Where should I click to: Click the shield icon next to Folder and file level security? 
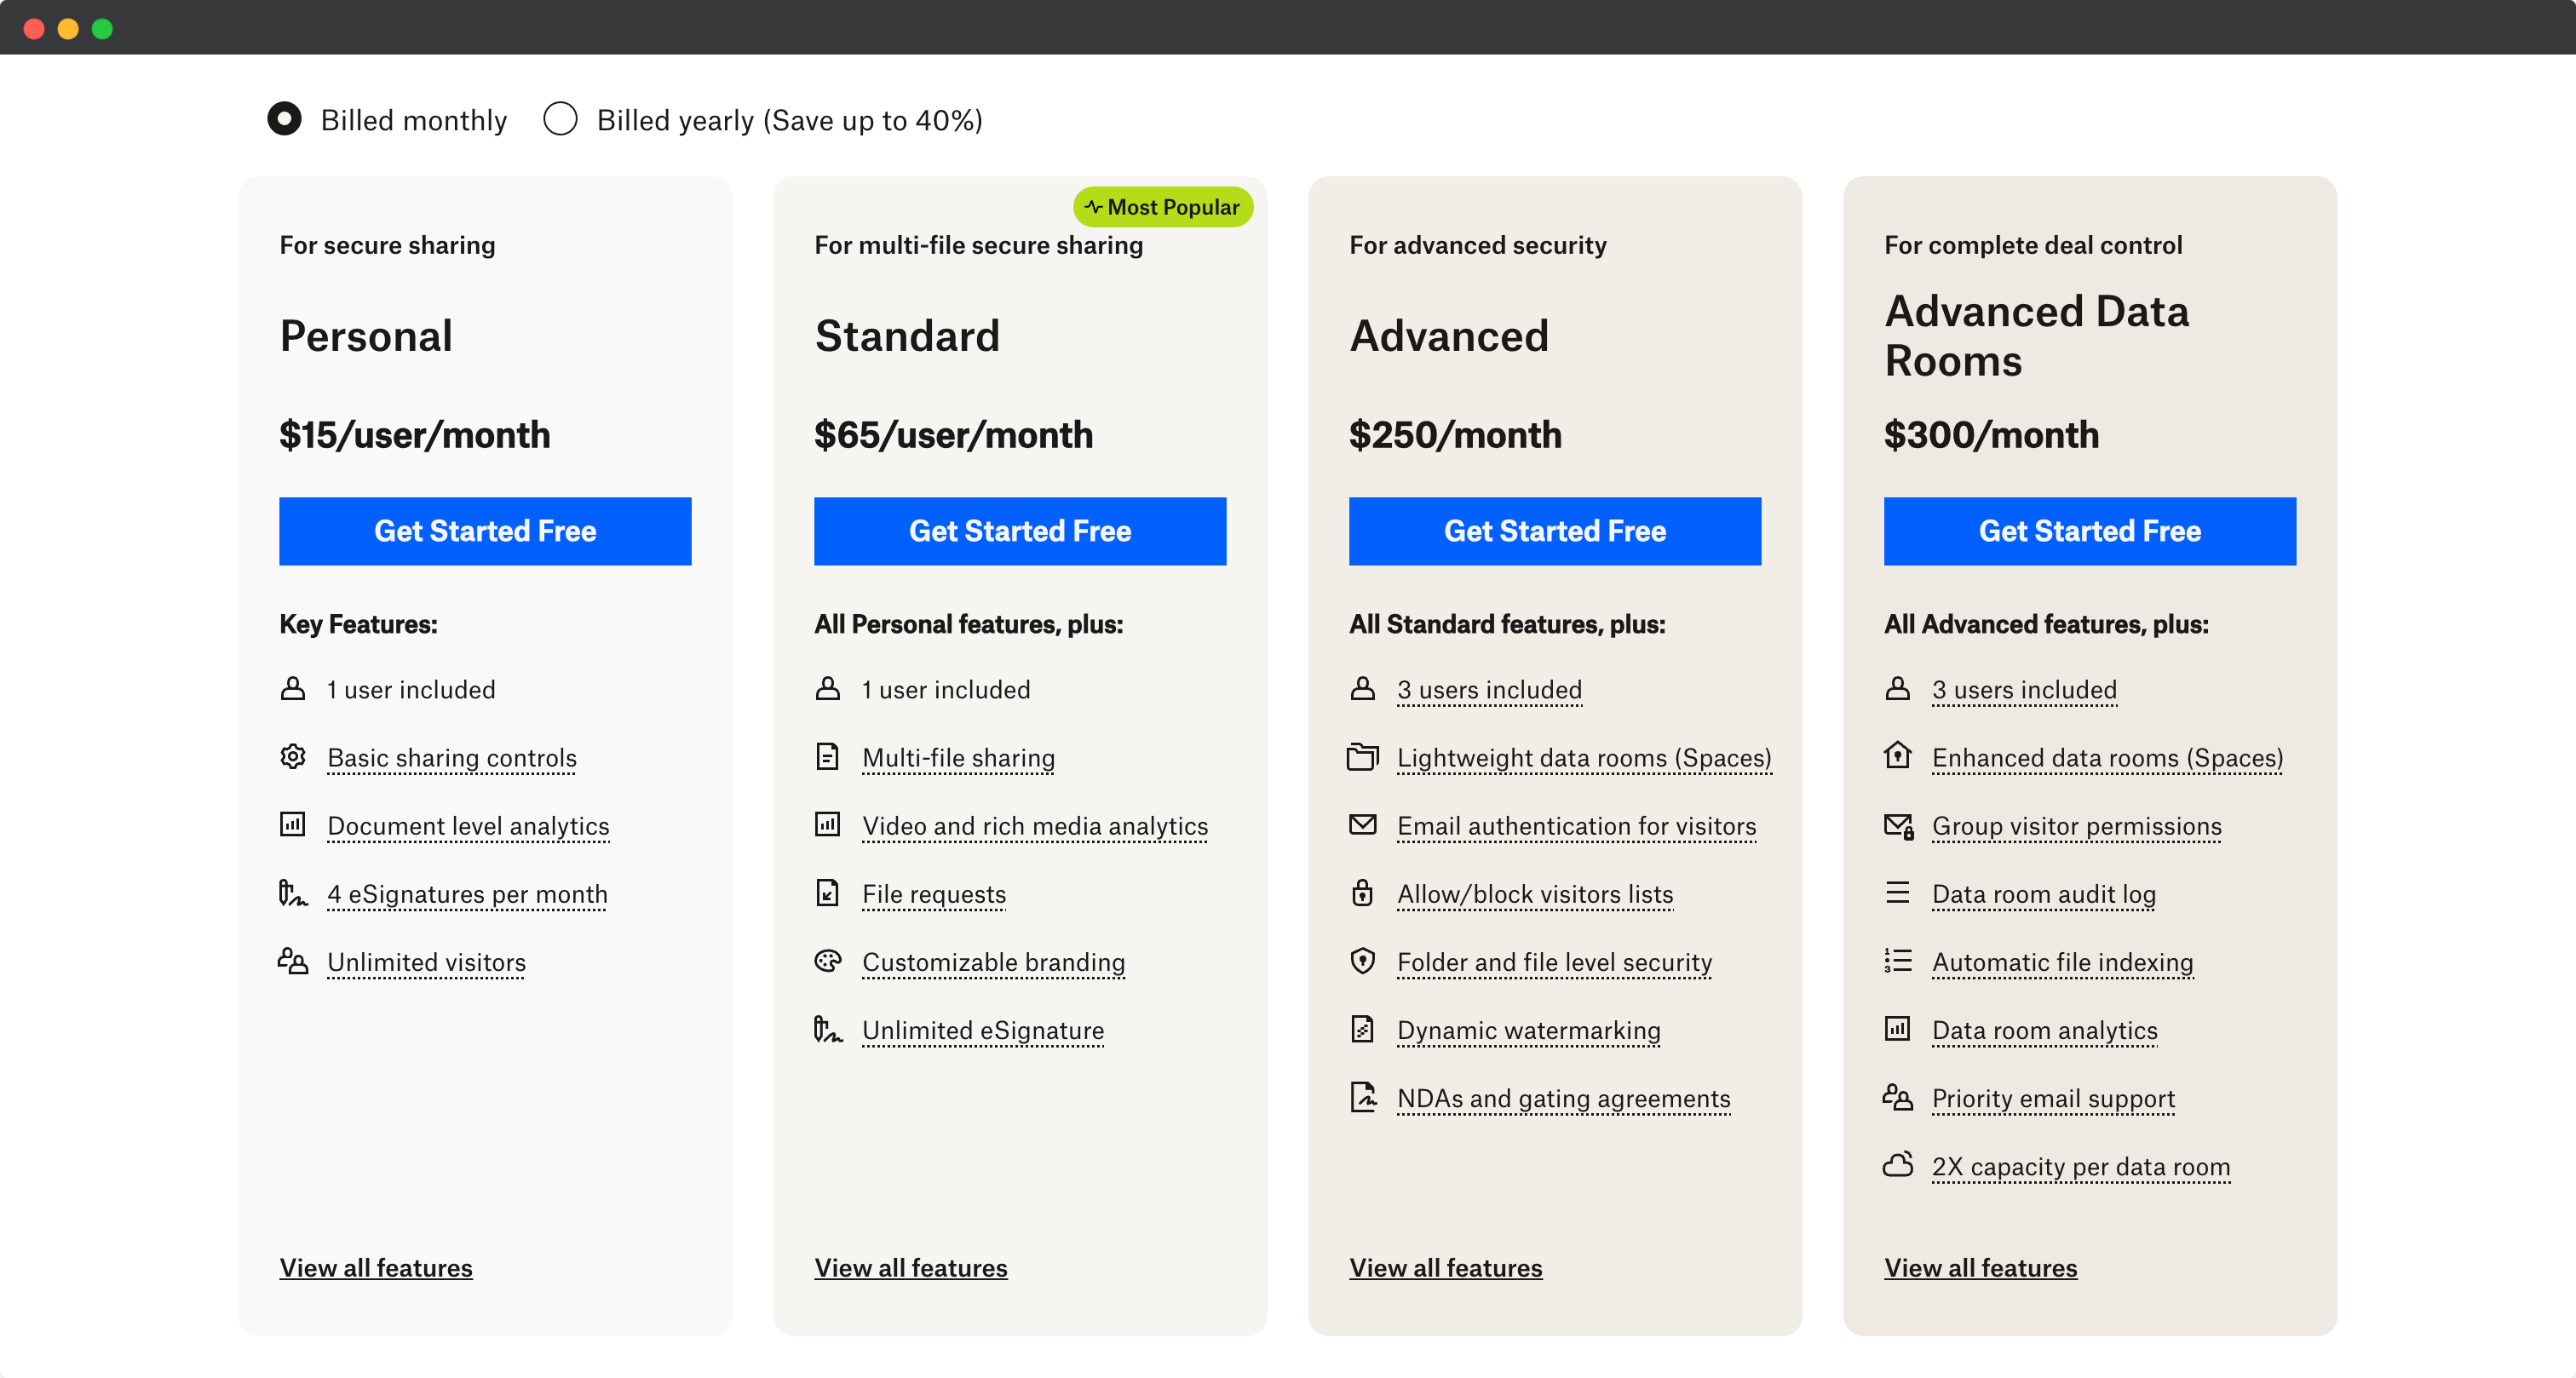click(1362, 961)
